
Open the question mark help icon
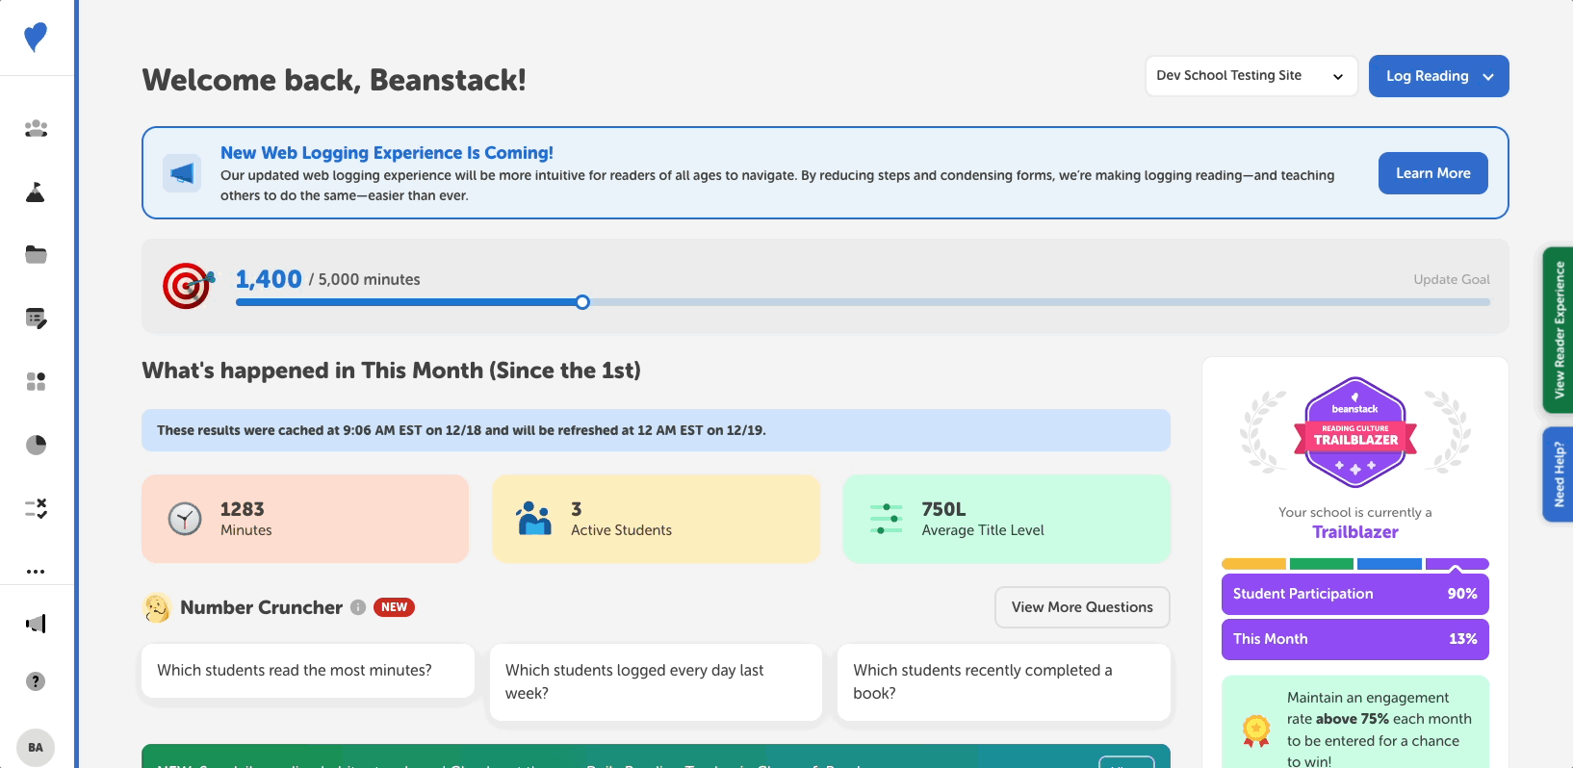(x=36, y=681)
